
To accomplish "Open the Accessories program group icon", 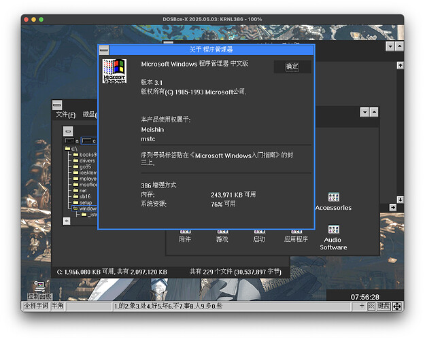I will coord(333,202).
